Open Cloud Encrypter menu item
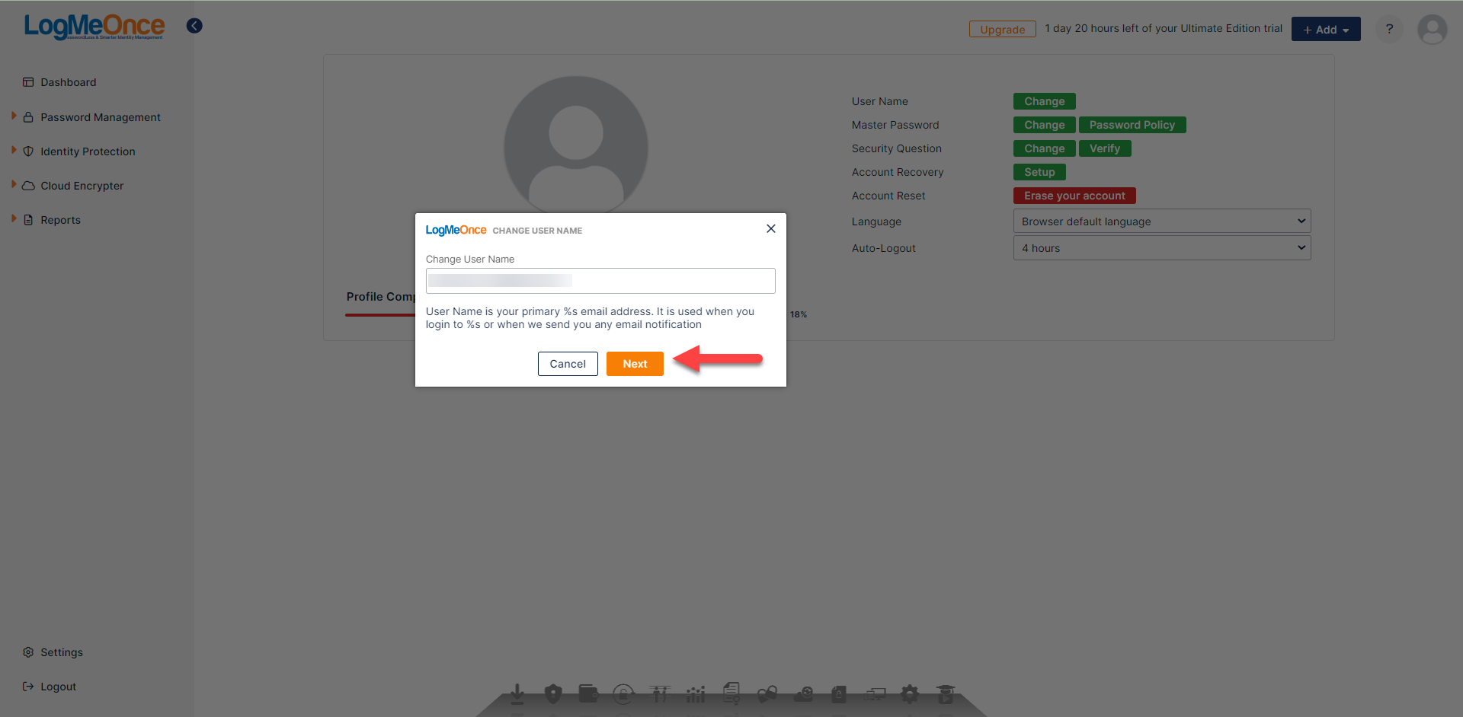The image size is (1463, 717). [x=82, y=186]
